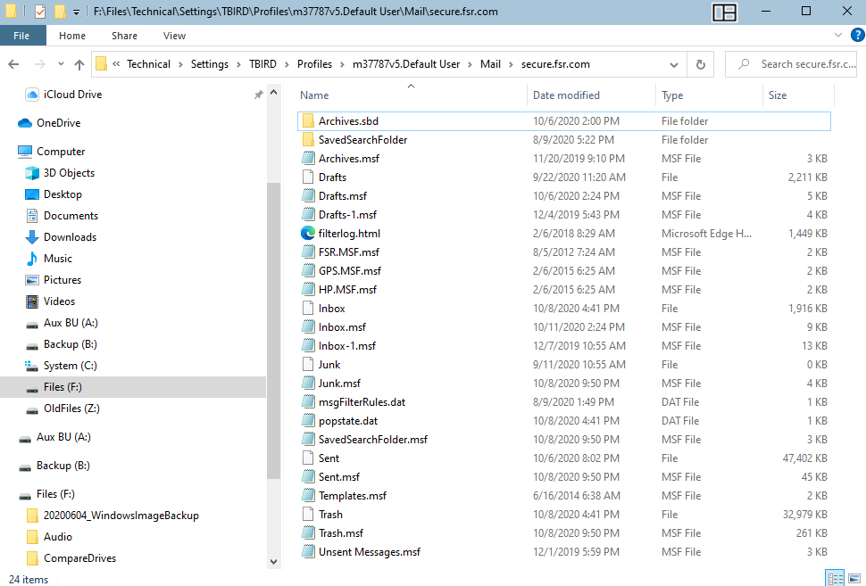The width and height of the screenshot is (866, 586).
Task: Open the File menu
Action: 22,36
